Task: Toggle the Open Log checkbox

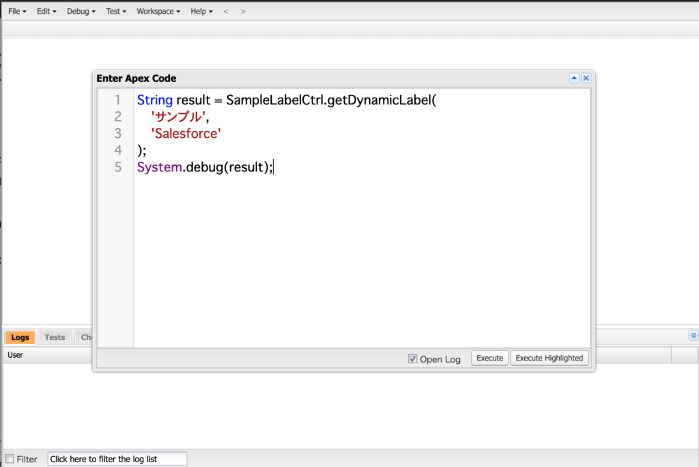Action: (x=412, y=359)
